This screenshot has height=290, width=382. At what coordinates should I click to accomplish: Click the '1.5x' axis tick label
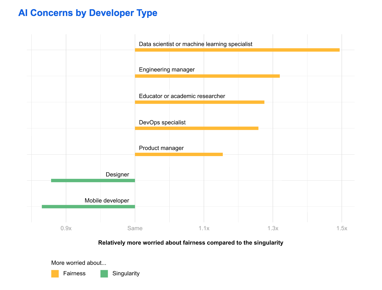[x=342, y=228]
